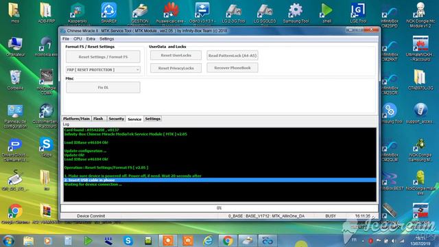
Task: Launch the InfinityBox CM2SCR shortcut
Action: pyautogui.click(x=390, y=84)
